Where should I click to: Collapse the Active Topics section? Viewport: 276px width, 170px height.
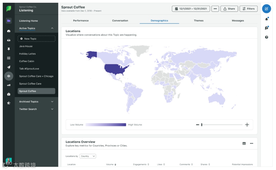tap(52, 28)
